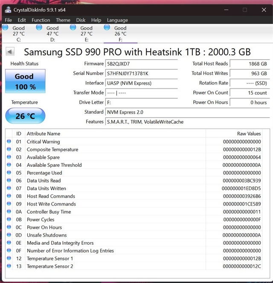This screenshot has height=283, width=273.
Task: Open the File menu
Action: click(x=9, y=20)
